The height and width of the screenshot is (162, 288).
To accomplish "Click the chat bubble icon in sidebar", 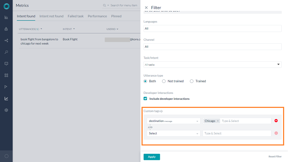I will [6, 64].
